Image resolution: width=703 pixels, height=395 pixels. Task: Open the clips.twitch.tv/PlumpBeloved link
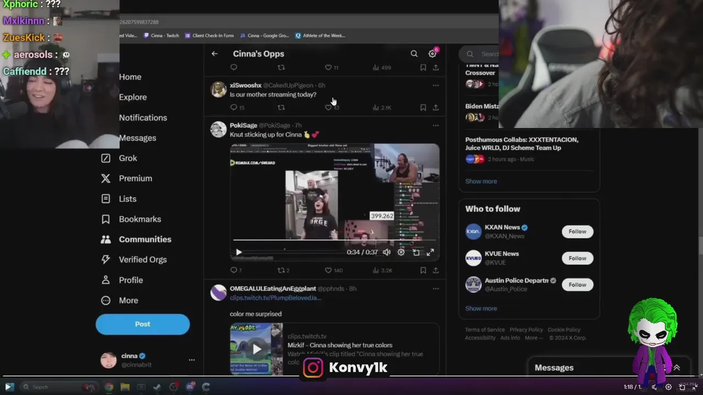tap(275, 297)
